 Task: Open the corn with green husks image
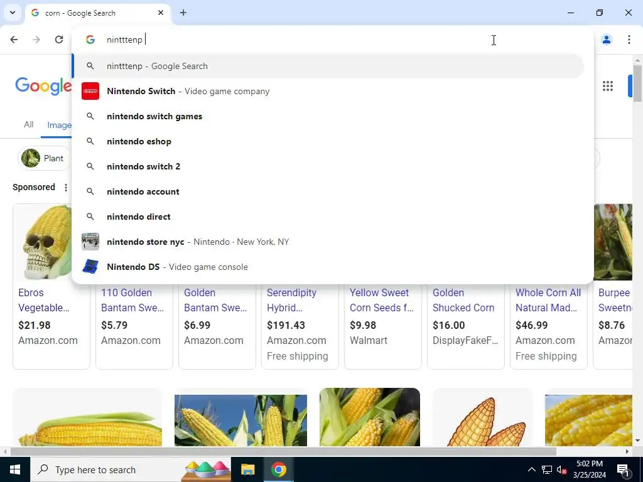click(369, 417)
